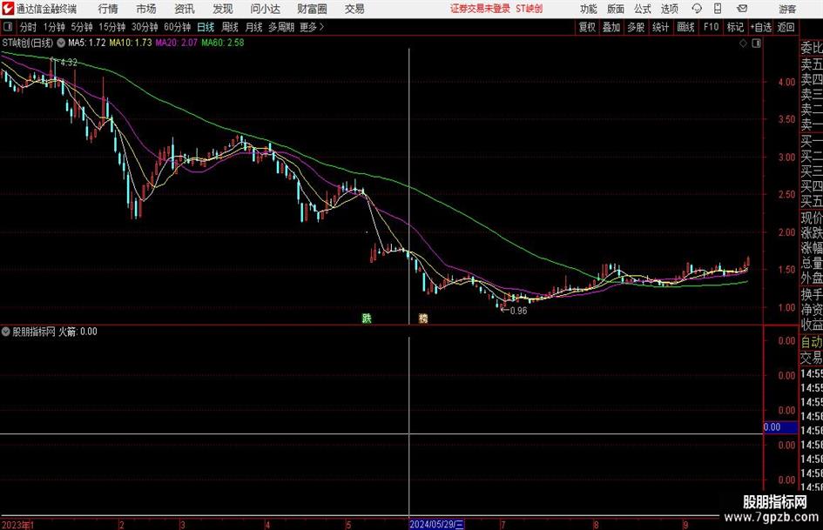823x530 pixels.
Task: Open the 财富圈 menu
Action: (312, 9)
